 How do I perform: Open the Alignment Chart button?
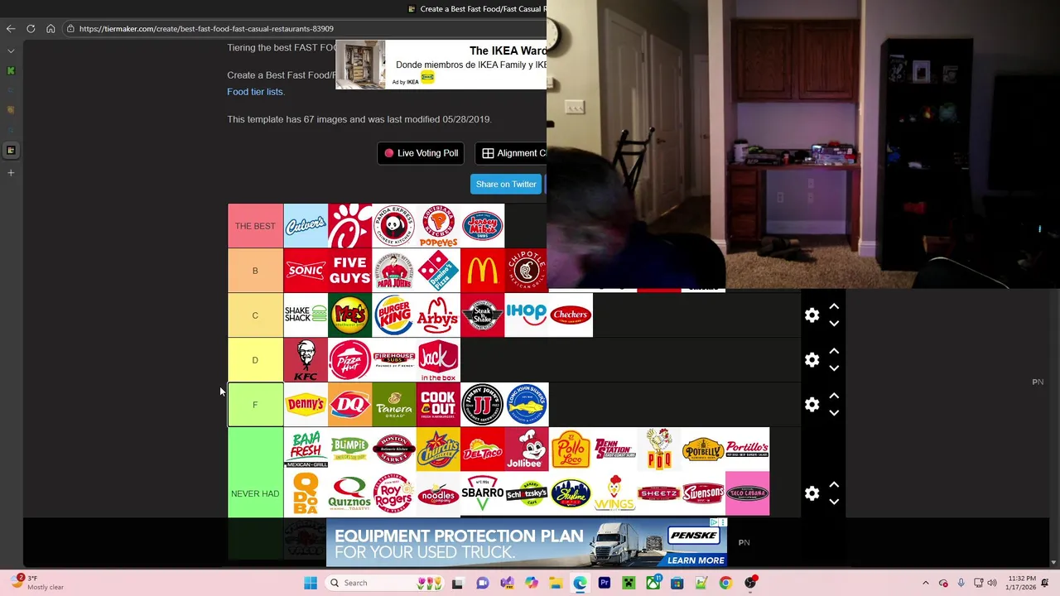[511, 153]
